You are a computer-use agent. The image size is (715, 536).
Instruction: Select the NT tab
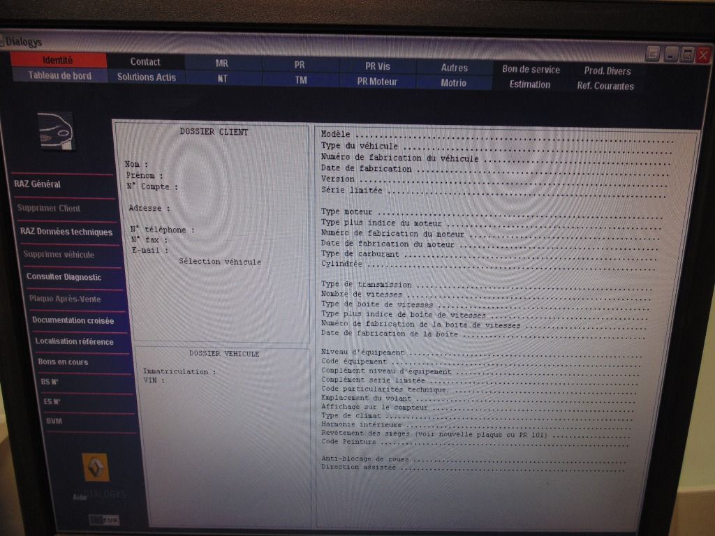pyautogui.click(x=223, y=78)
